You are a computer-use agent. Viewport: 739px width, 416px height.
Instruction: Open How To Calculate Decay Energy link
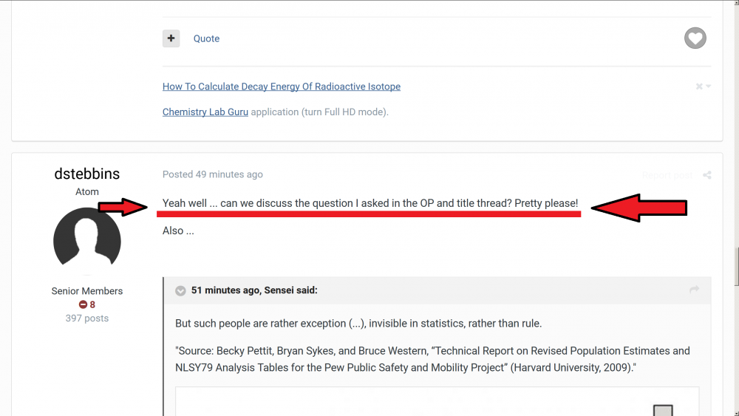pyautogui.click(x=282, y=86)
